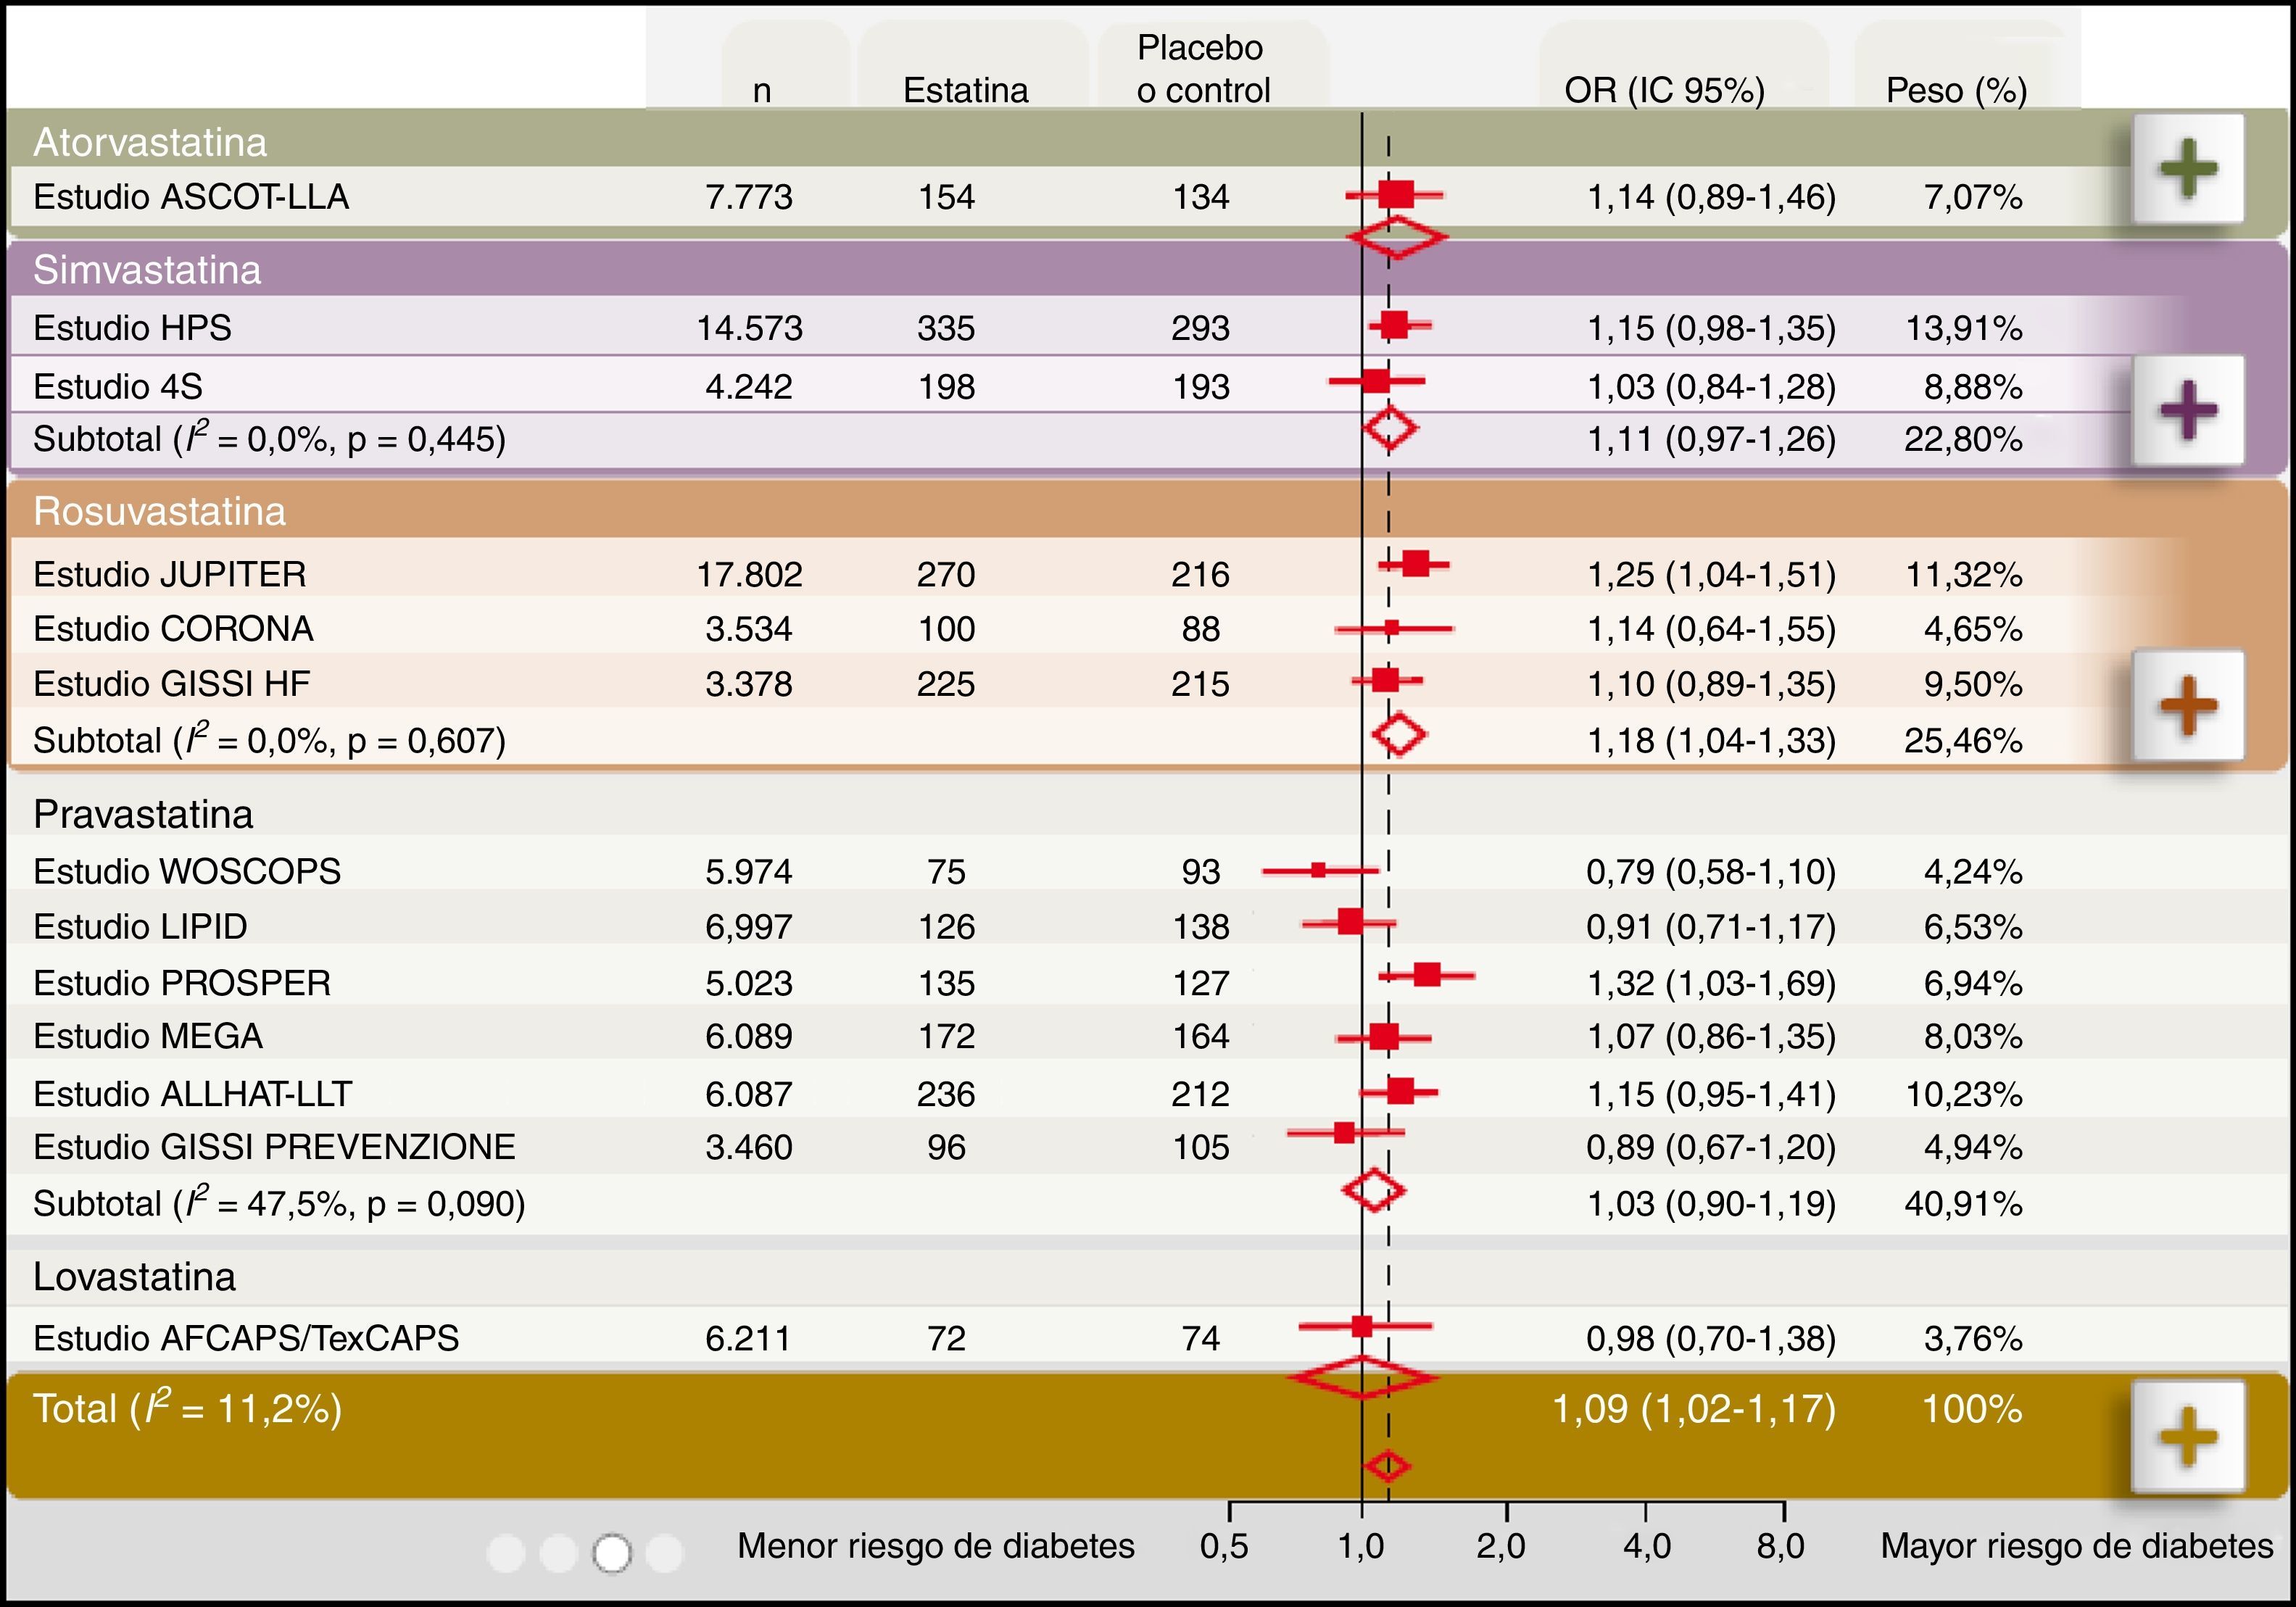2296x1607 pixels.
Task: Click the Estudio JUPITER row label
Action: (169, 574)
